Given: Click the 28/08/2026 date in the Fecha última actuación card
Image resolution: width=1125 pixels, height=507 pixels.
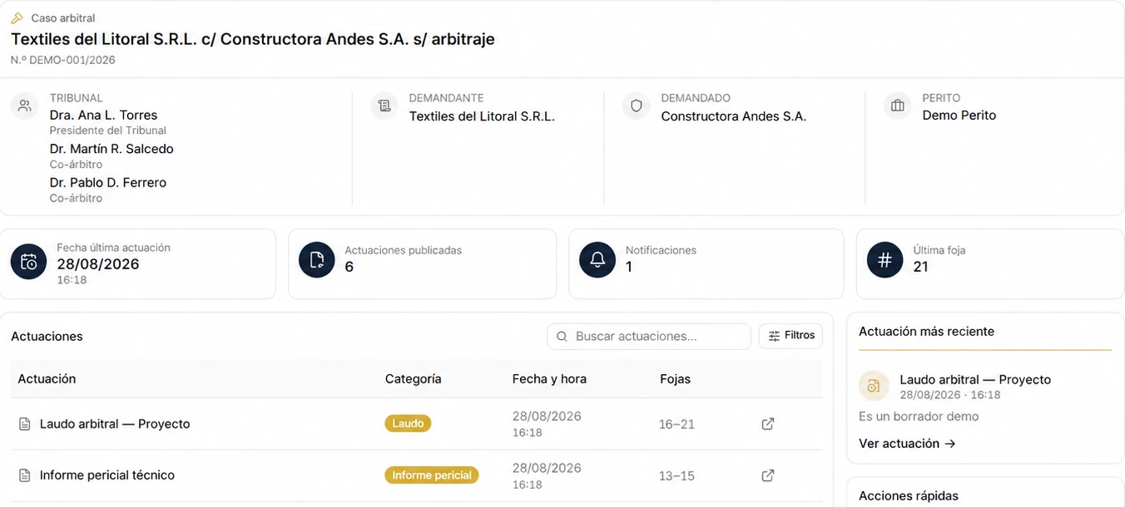Looking at the screenshot, I should [98, 264].
